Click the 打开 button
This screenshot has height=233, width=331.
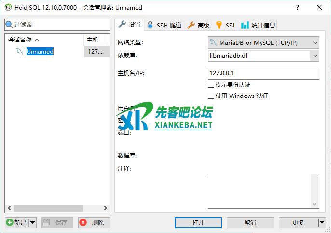(198, 223)
